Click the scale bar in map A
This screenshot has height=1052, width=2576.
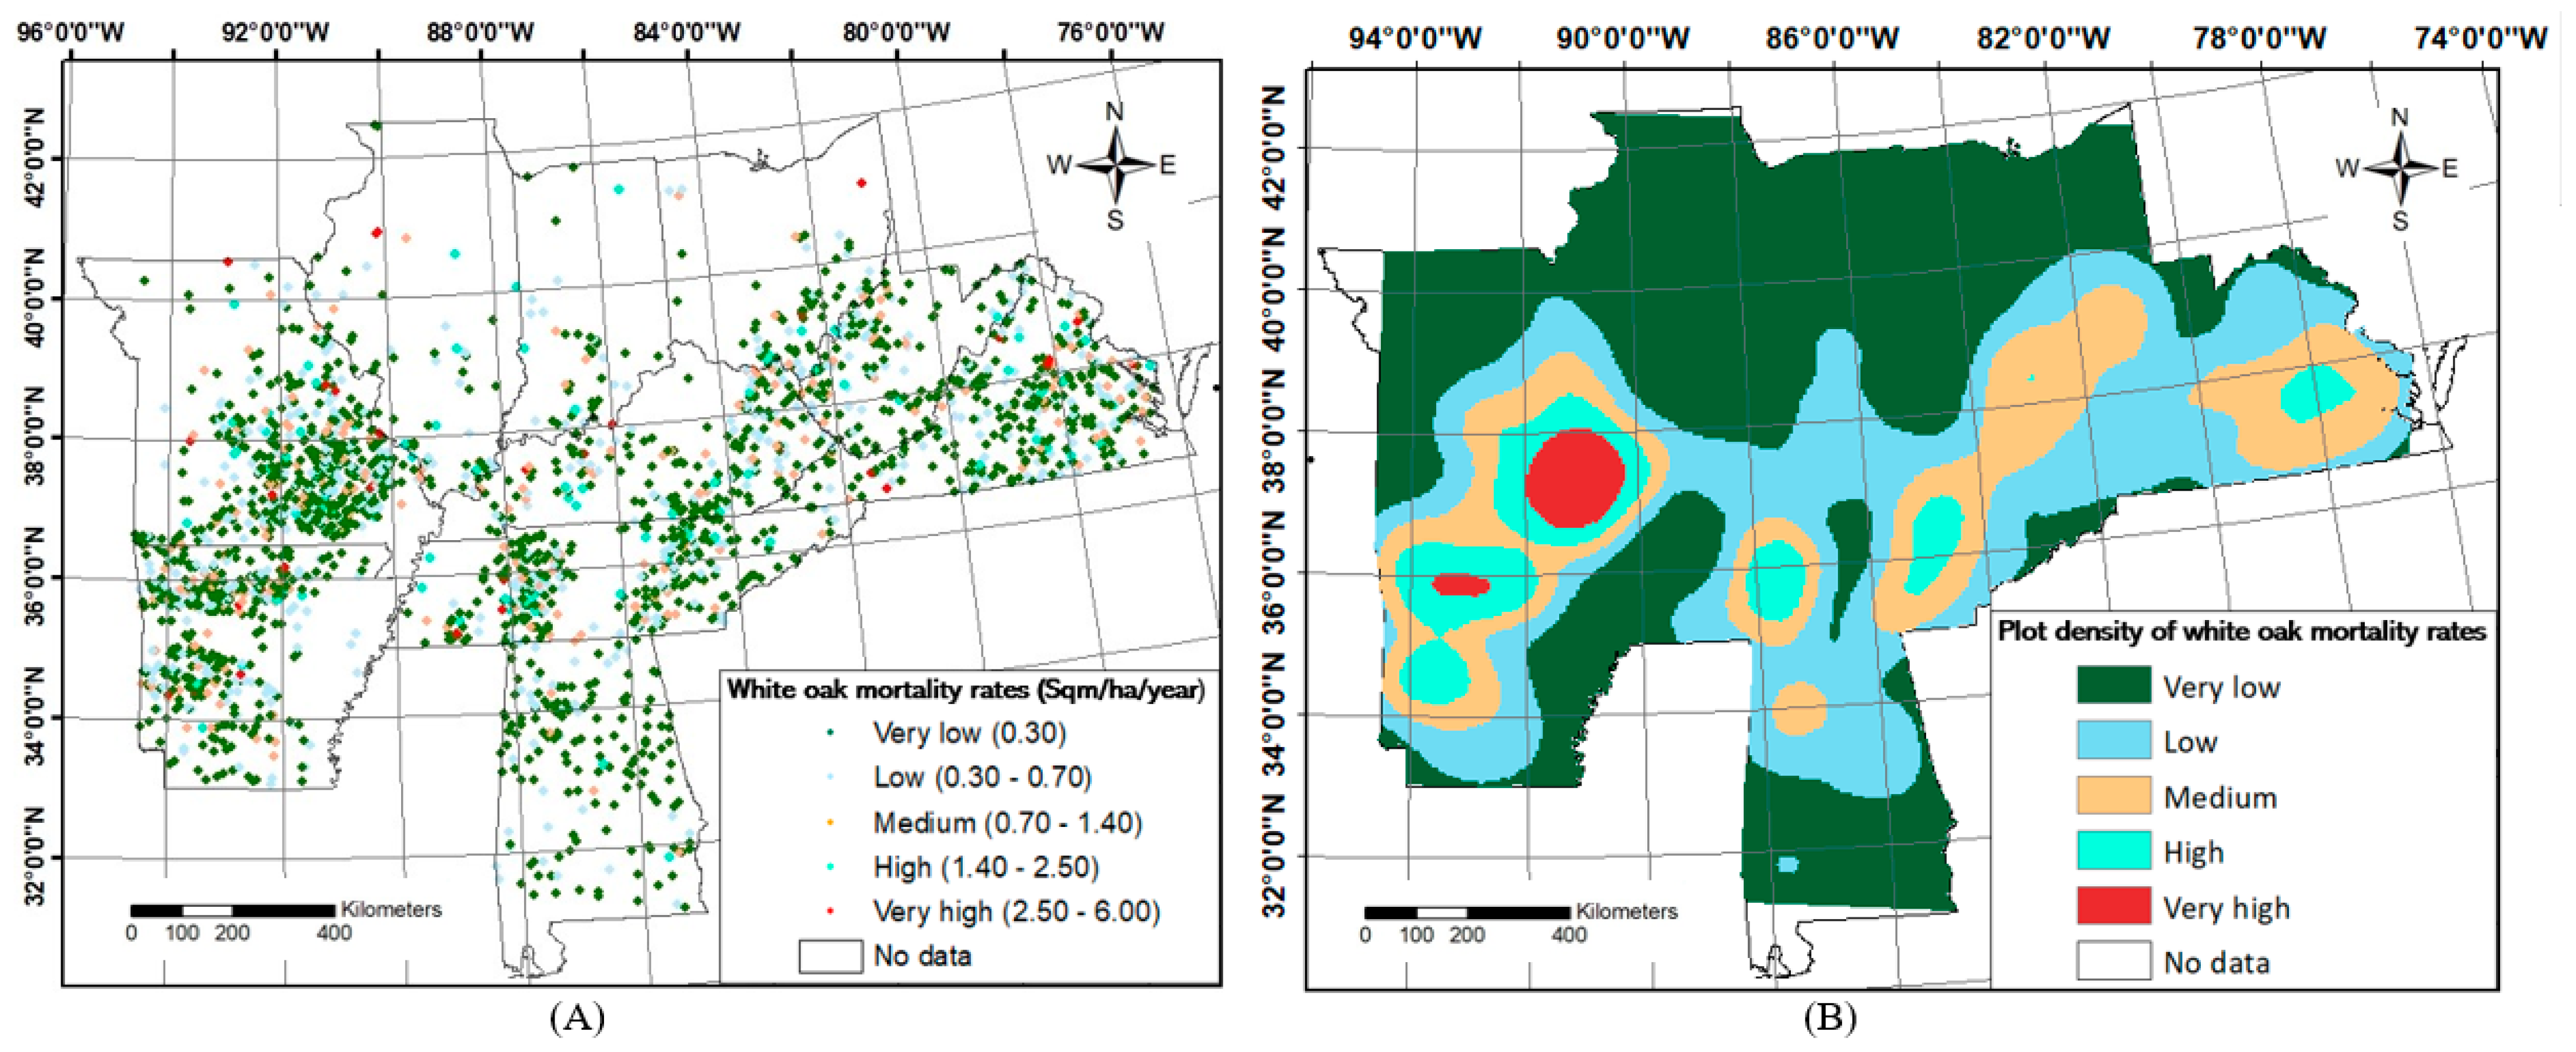[x=232, y=910]
